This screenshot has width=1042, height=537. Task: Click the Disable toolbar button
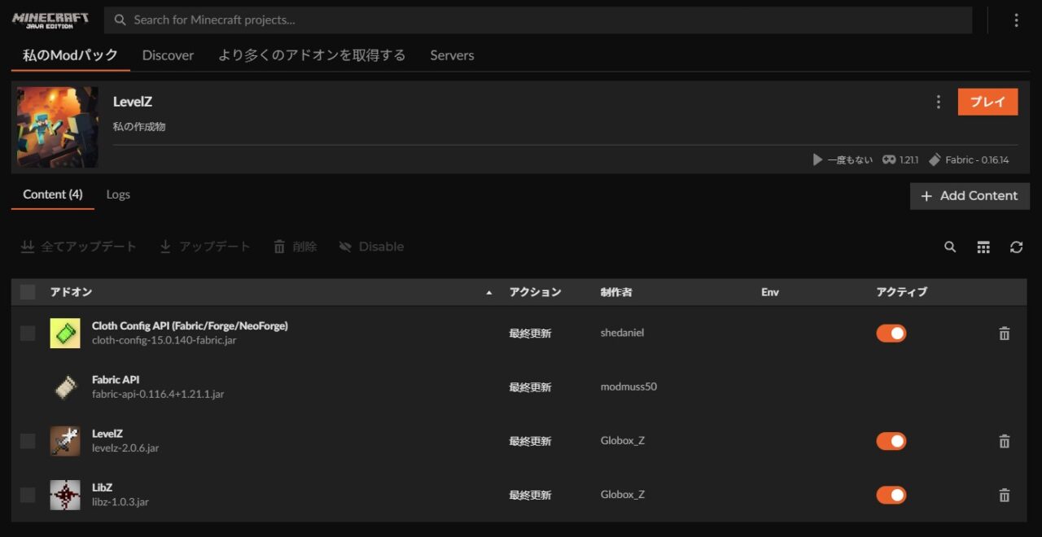(x=371, y=247)
